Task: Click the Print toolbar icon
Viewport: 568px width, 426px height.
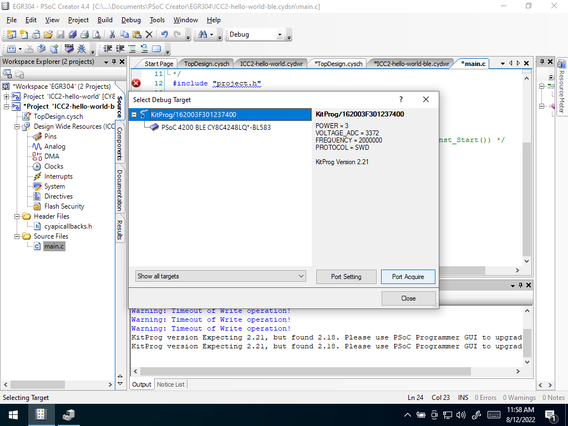Action: [85, 34]
